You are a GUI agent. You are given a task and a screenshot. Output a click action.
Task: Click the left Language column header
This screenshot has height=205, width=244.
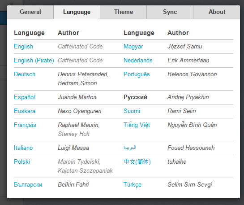coord(29,33)
